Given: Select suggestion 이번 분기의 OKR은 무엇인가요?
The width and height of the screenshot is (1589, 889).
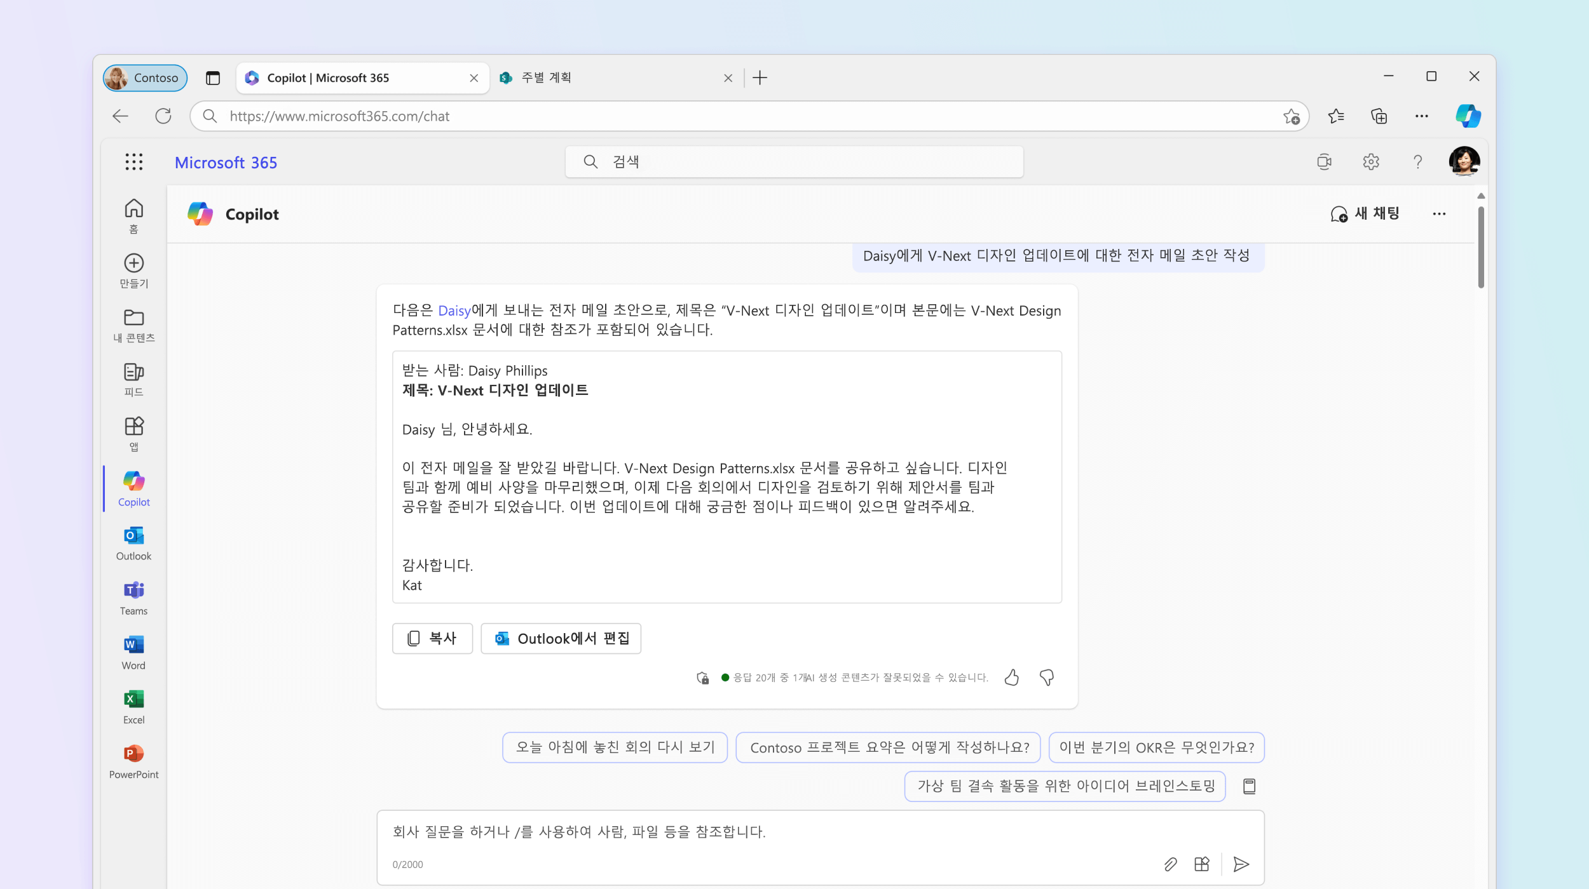Looking at the screenshot, I should click(1156, 747).
